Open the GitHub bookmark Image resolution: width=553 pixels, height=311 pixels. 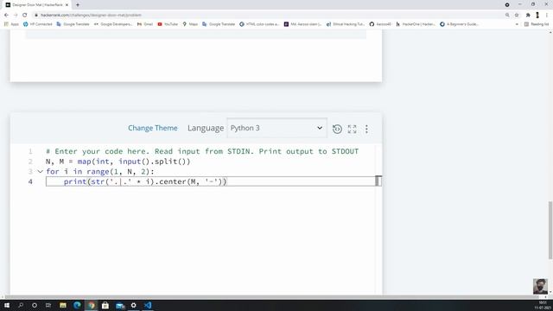380,24
